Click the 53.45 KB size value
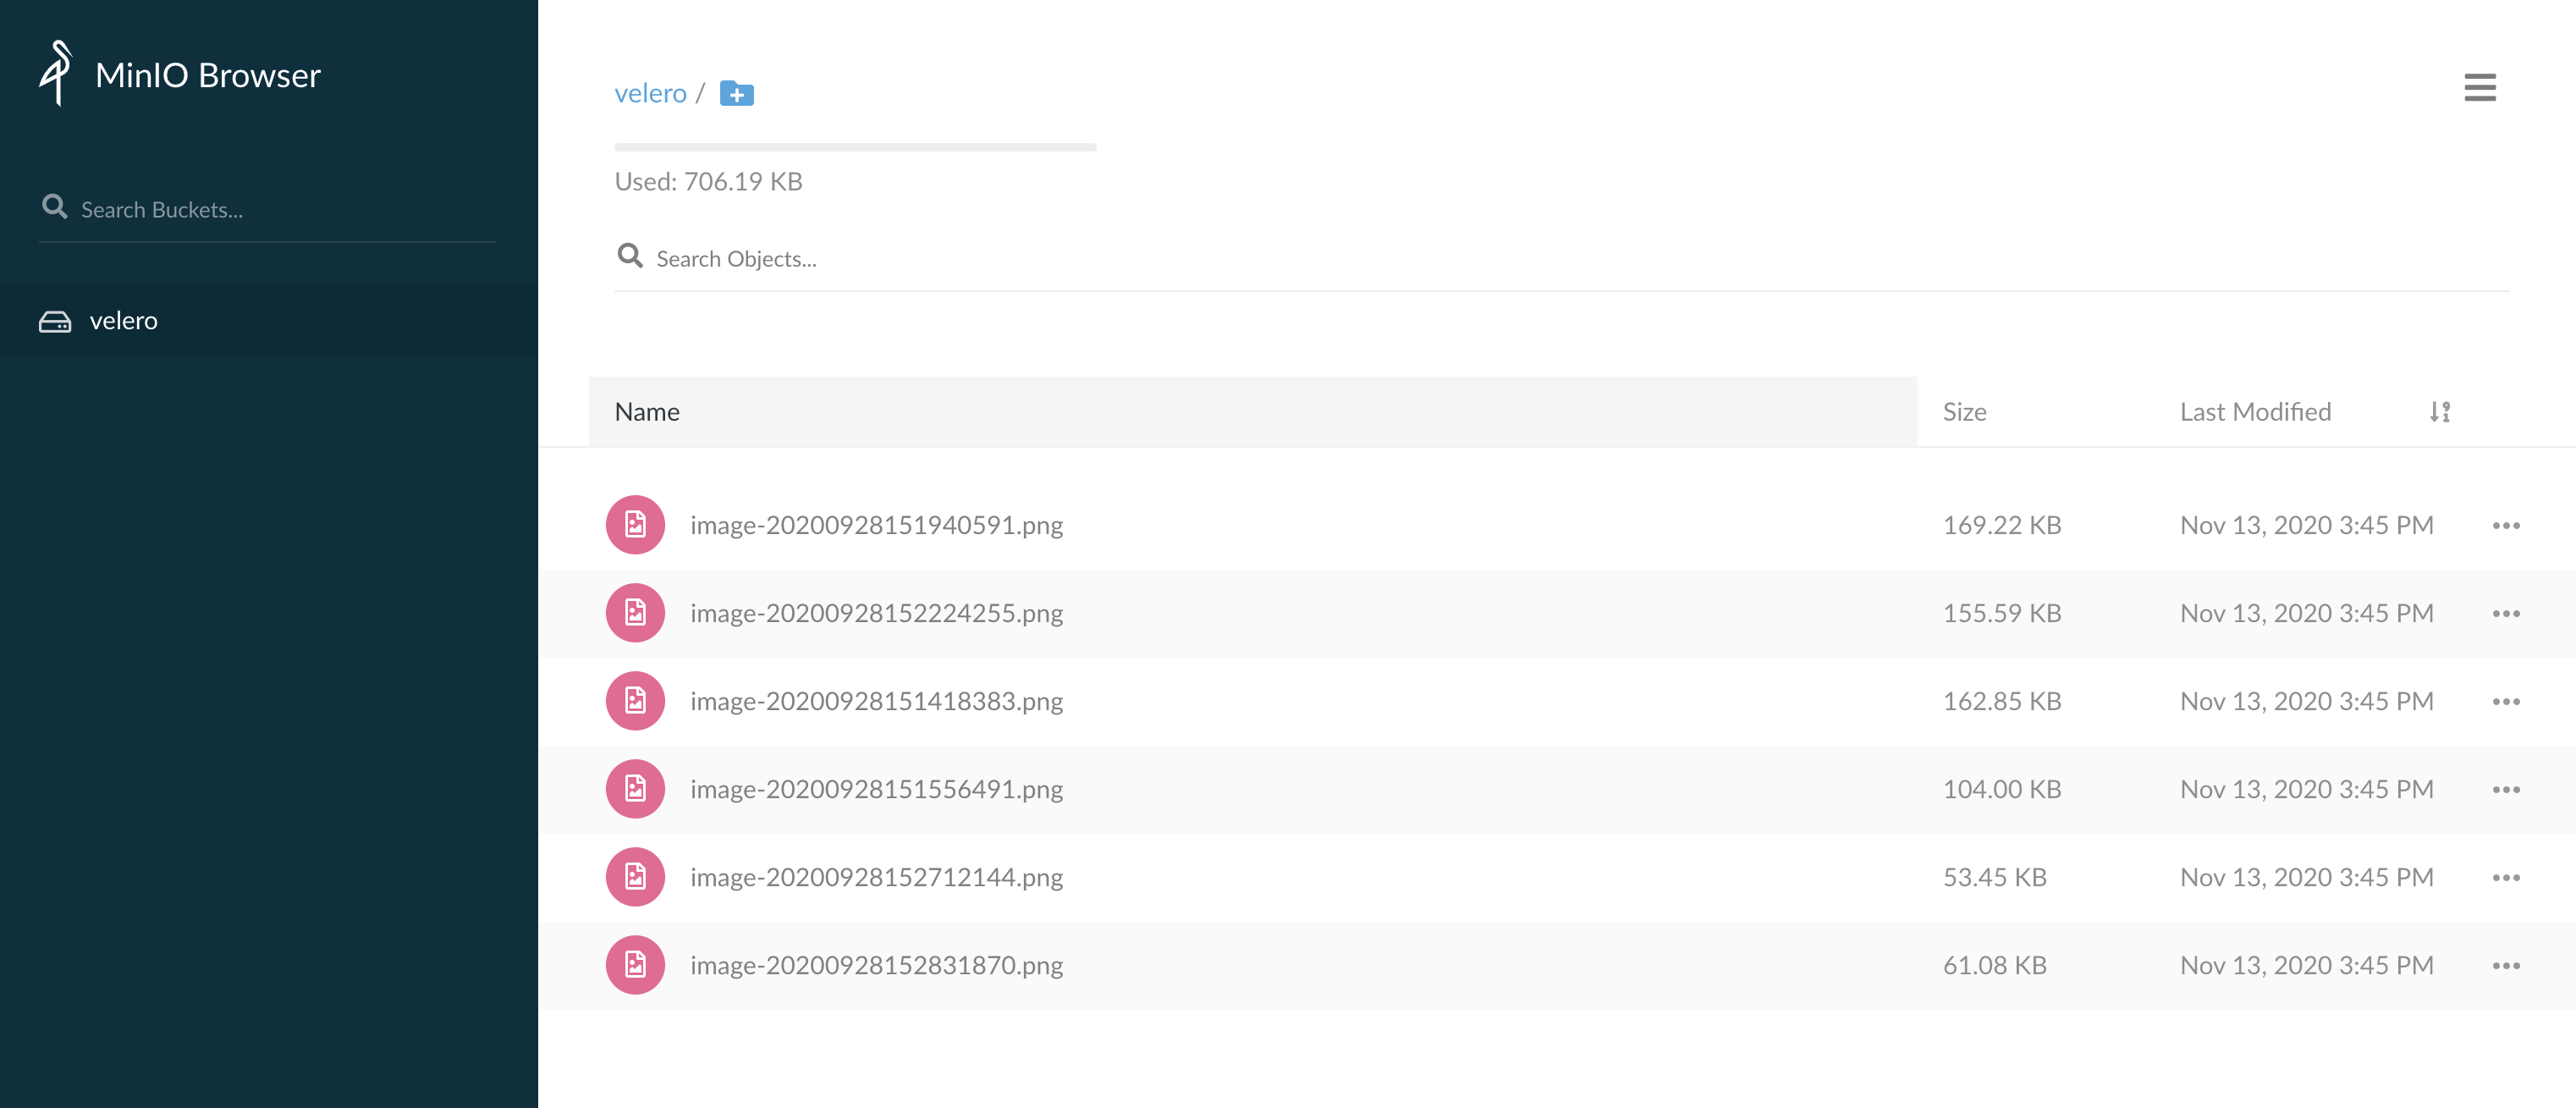 [1995, 877]
